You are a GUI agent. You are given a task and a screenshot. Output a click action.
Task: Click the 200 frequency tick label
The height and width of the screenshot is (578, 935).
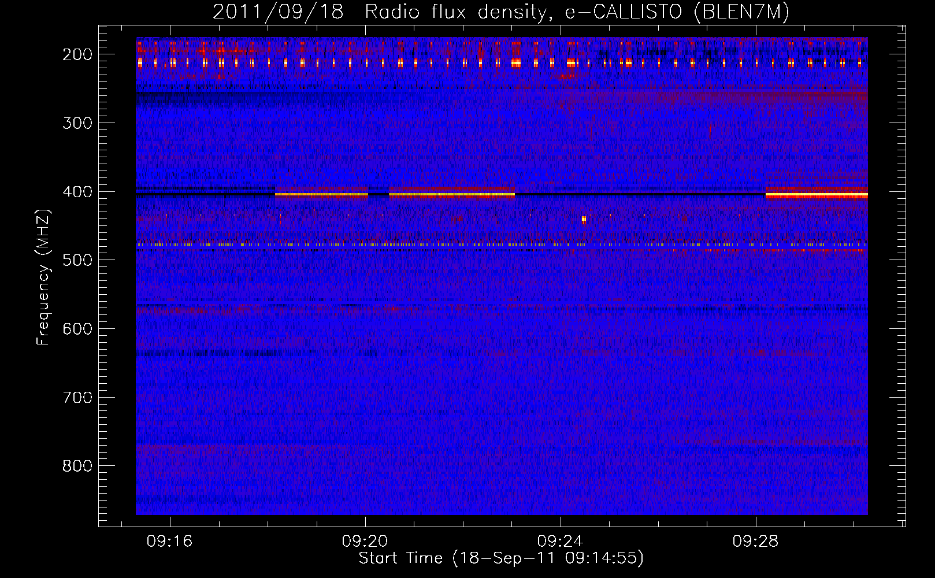77,54
